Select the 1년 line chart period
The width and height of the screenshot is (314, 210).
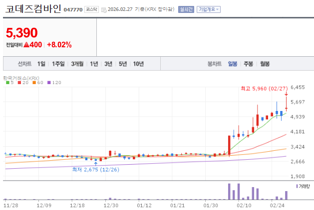pyautogui.click(x=94, y=64)
